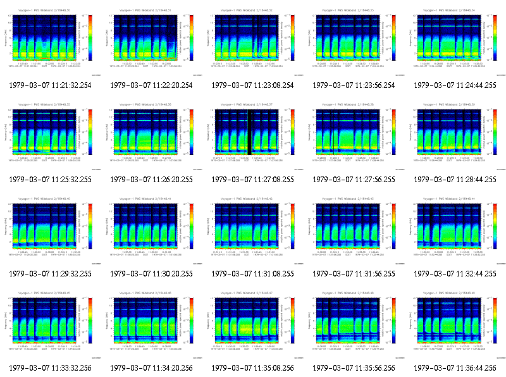The width and height of the screenshot is (506, 377).
Task: Open the 11:36:44.256 spectrogram thumbnail
Action: 455,324
